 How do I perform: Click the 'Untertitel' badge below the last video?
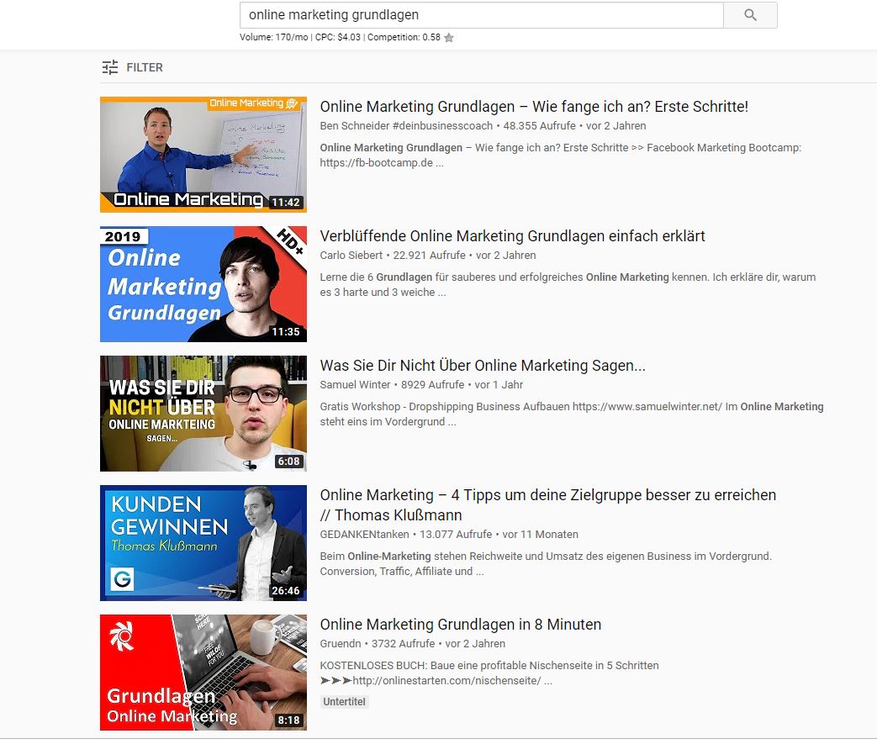click(343, 701)
